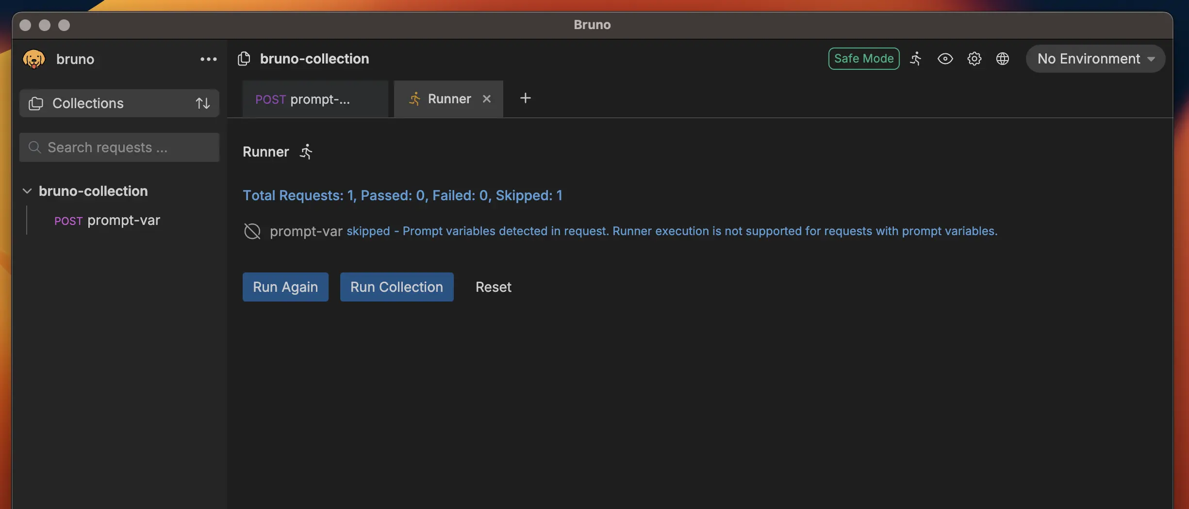
Task: Focus the Search requests input field
Action: 126,147
